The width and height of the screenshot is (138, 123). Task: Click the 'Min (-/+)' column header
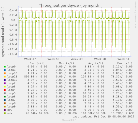66,63
